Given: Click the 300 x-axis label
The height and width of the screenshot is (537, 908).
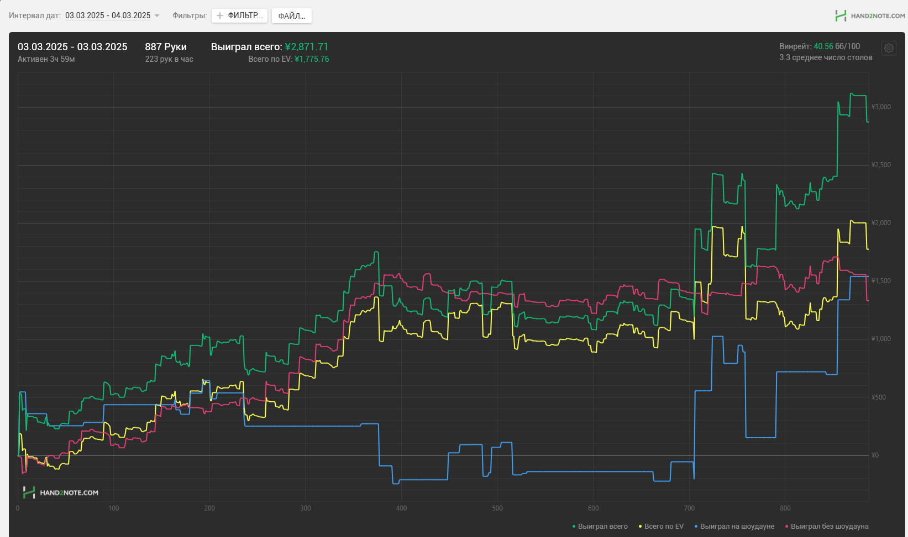Looking at the screenshot, I should [x=306, y=508].
